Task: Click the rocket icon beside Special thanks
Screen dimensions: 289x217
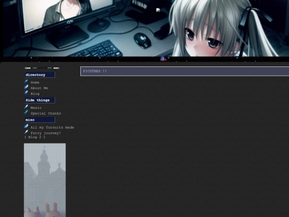Action: click(x=26, y=112)
